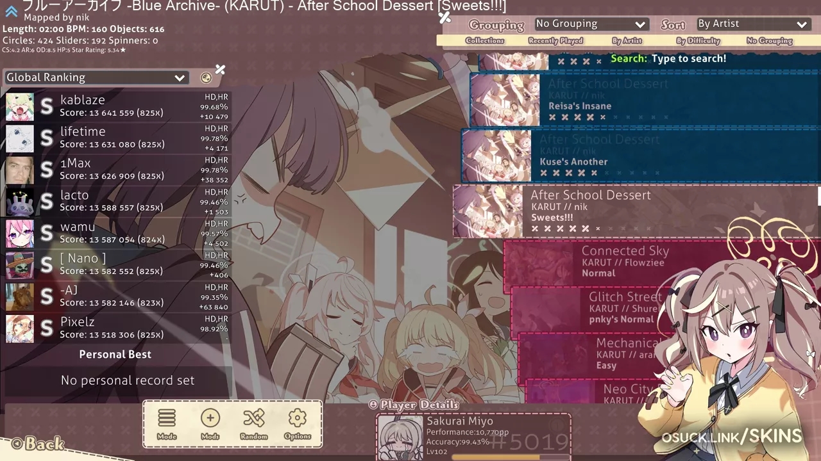Open the Mode selection button
This screenshot has width=821, height=461.
click(x=167, y=425)
